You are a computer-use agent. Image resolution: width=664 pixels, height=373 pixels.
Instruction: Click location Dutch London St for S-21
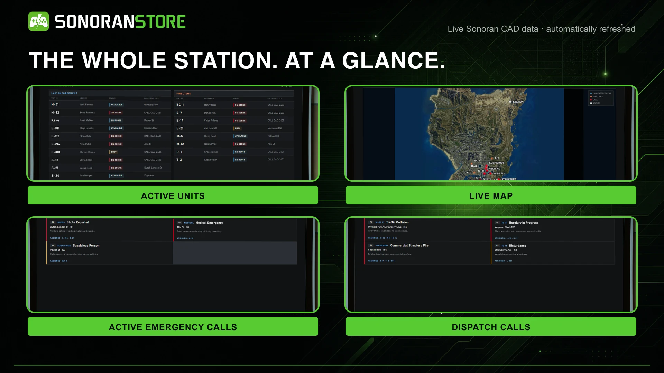[x=153, y=168]
